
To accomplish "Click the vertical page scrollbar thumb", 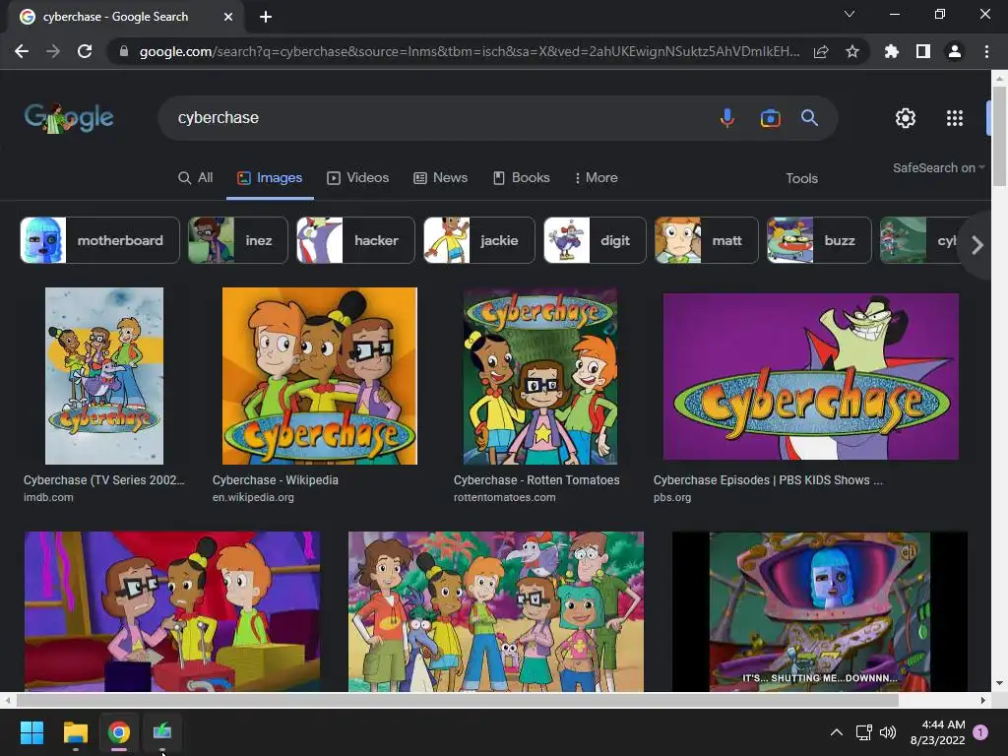I will (999, 136).
